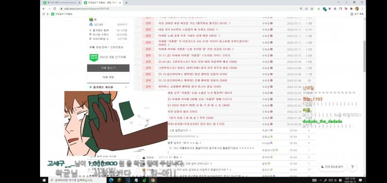This screenshot has width=387, height=183.
Task: Open 카페 채팅
Action: 108,77
